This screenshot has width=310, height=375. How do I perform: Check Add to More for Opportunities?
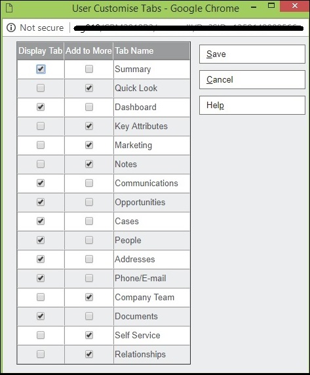pyautogui.click(x=89, y=202)
